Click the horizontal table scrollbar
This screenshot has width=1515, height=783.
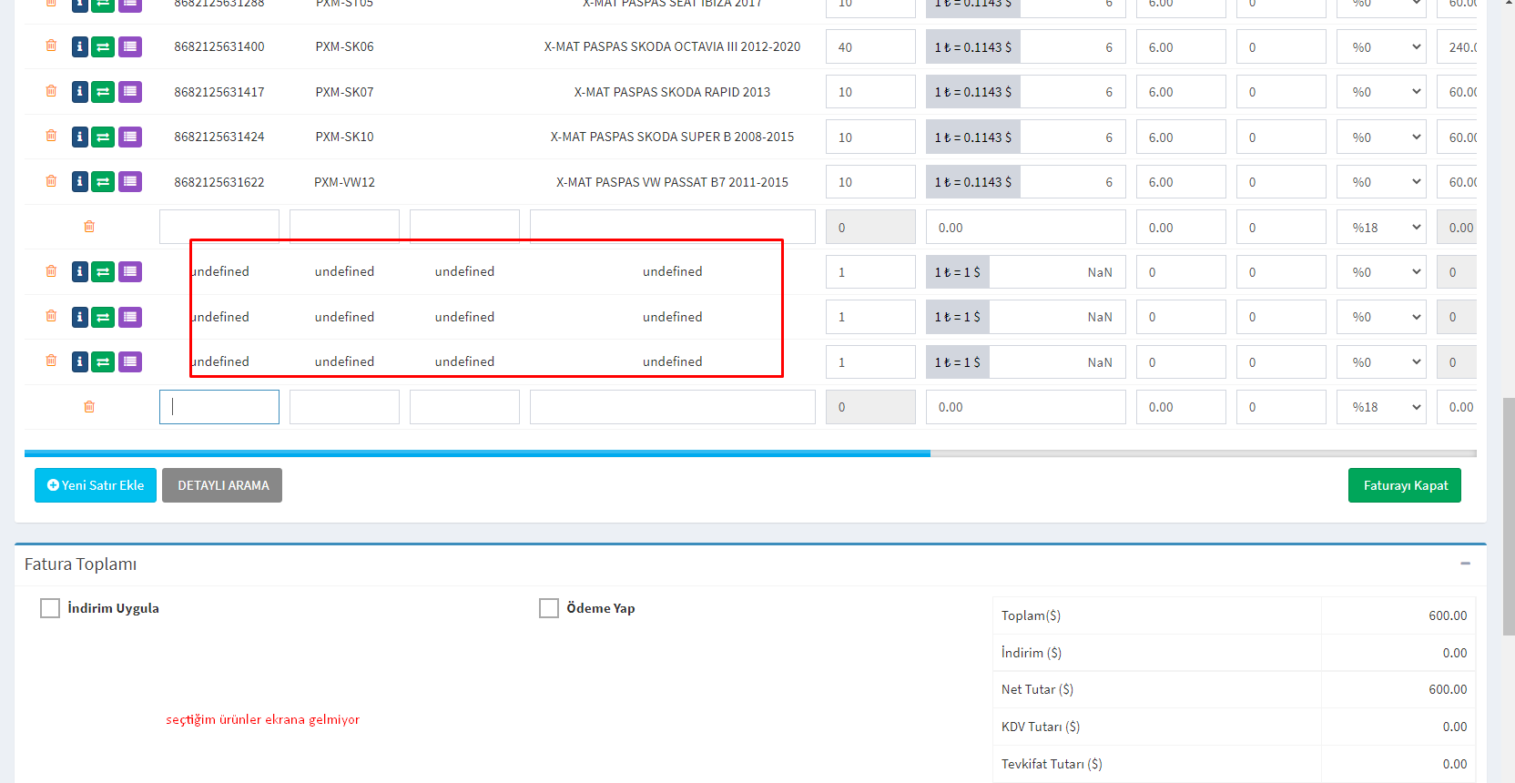(x=477, y=453)
